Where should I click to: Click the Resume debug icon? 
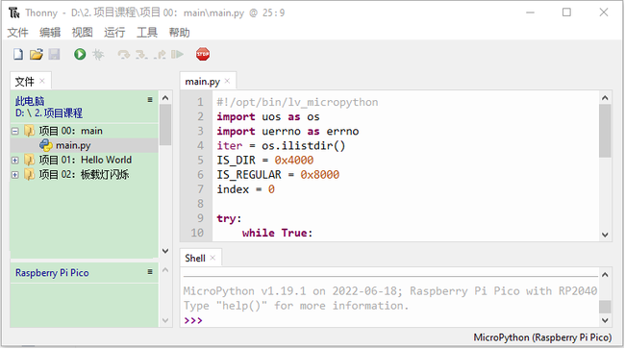[x=177, y=54]
